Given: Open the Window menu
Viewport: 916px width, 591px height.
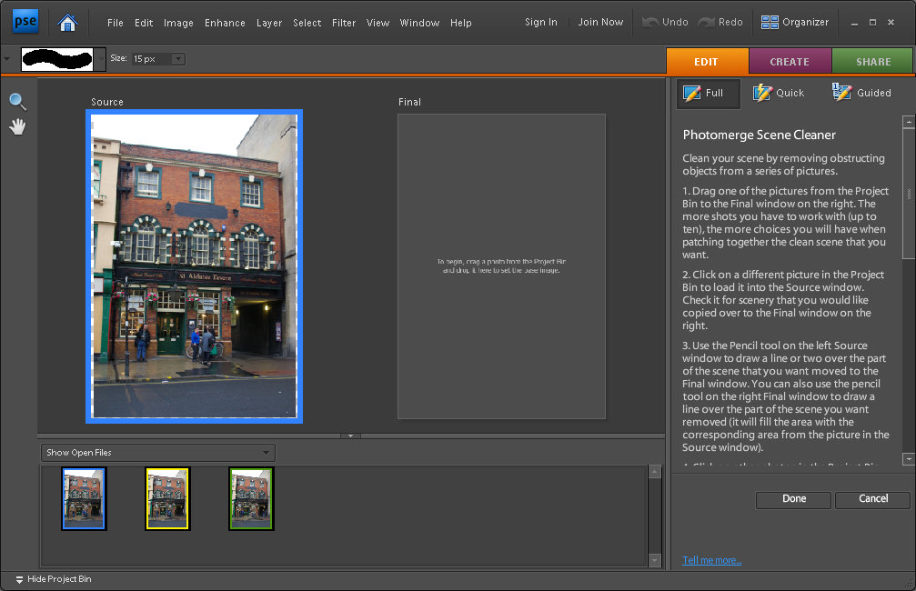Looking at the screenshot, I should (x=419, y=23).
